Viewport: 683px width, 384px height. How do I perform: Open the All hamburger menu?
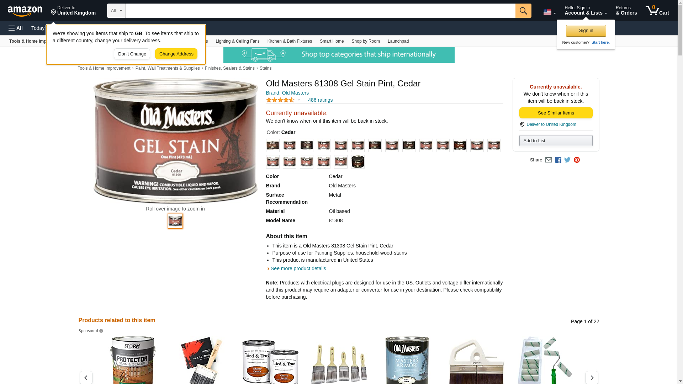[16, 28]
